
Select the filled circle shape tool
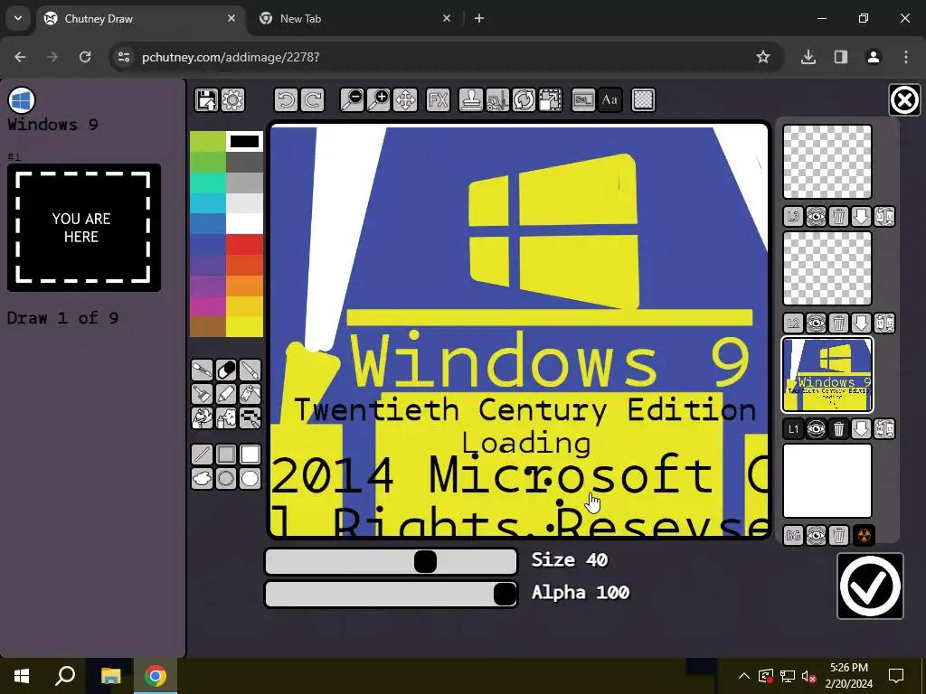pos(250,479)
